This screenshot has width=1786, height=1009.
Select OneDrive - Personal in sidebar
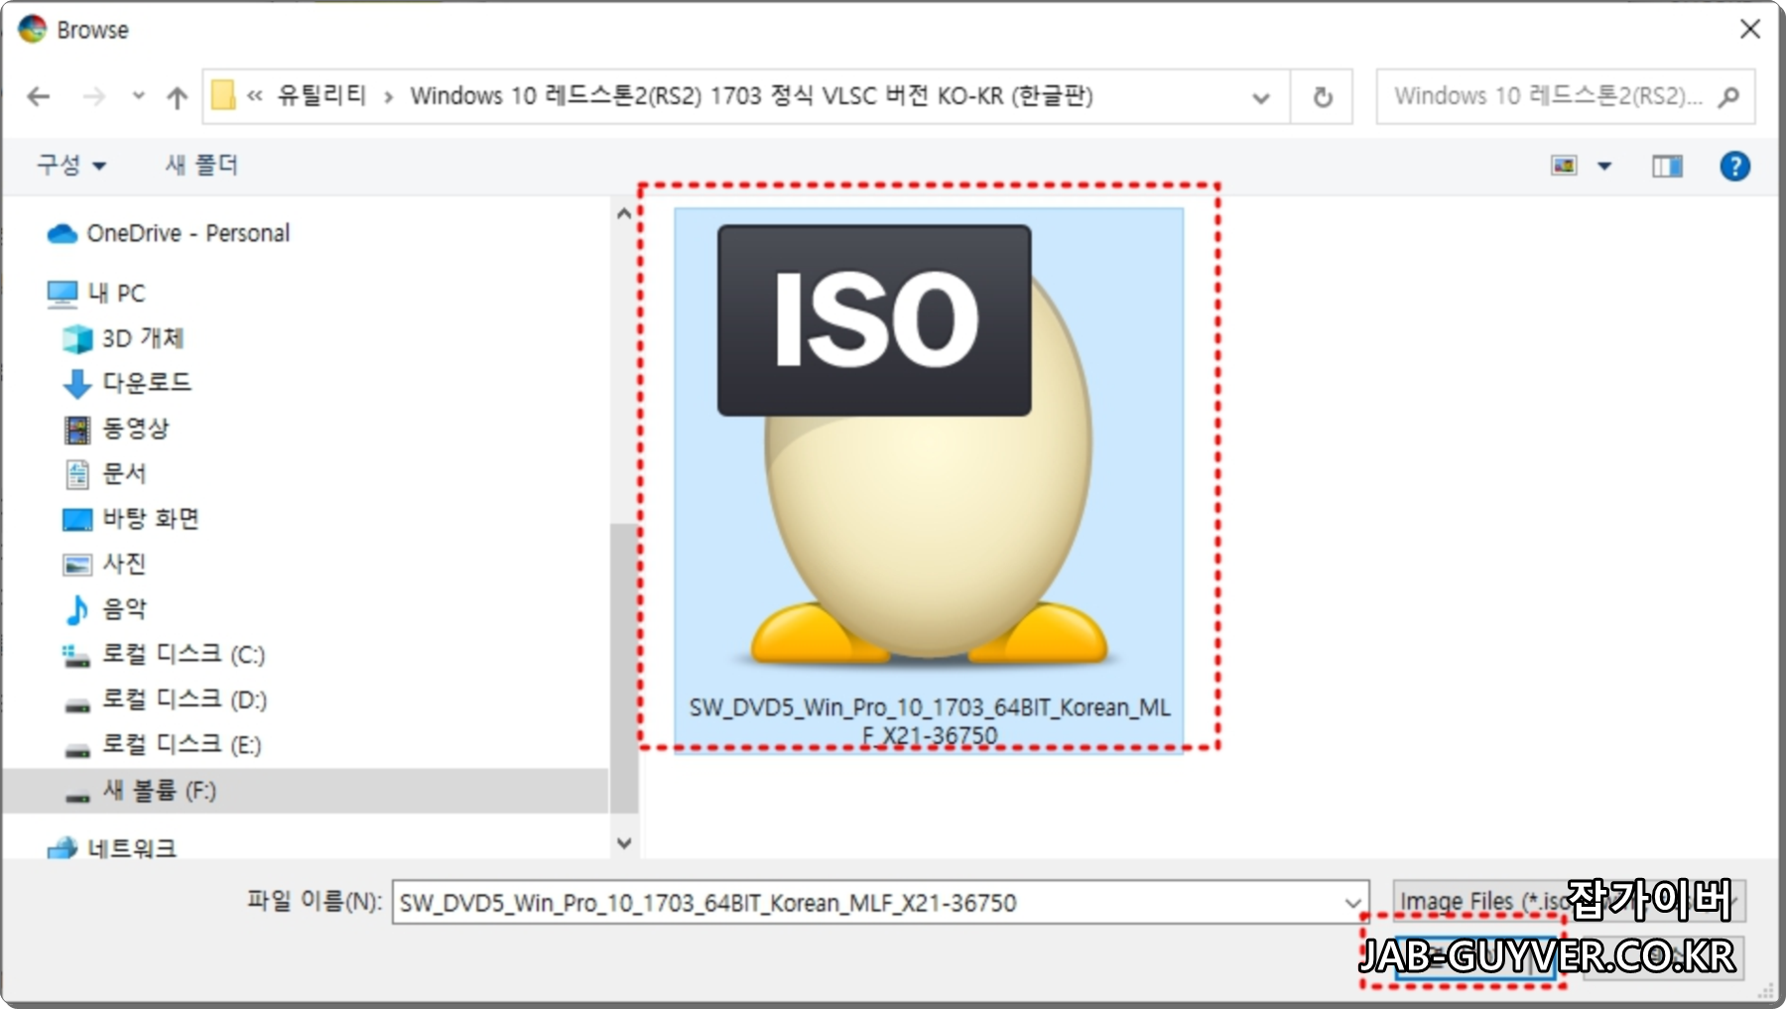pyautogui.click(x=169, y=233)
